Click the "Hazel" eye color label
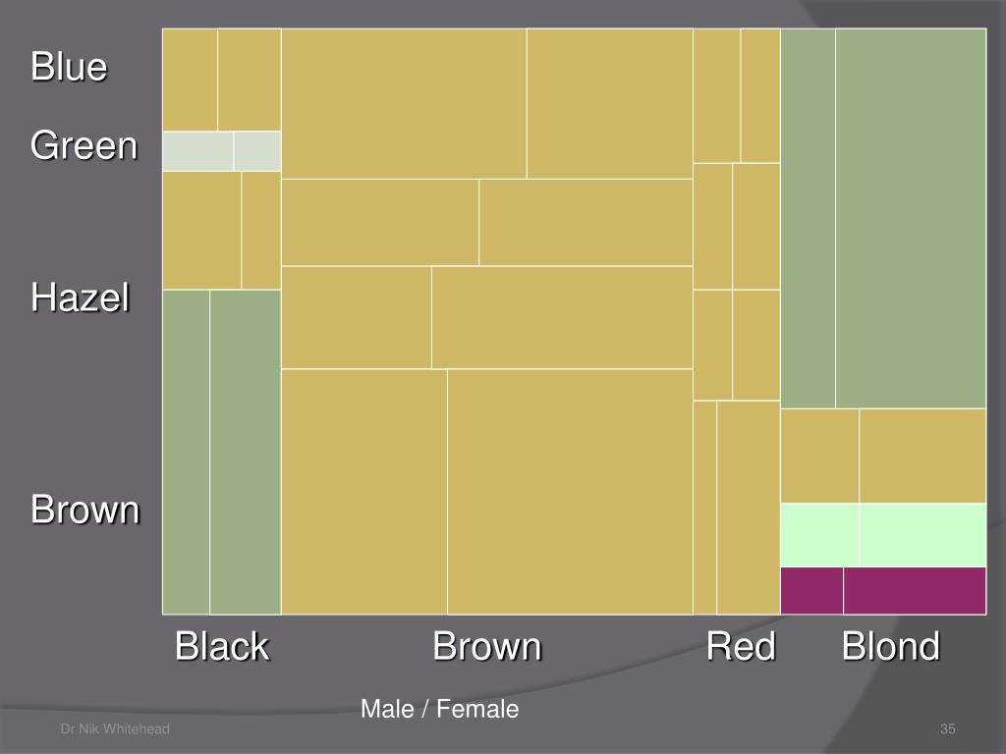This screenshot has width=1006, height=754. (81, 296)
